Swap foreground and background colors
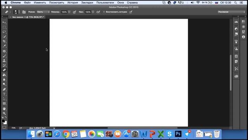Screen dimensions: 248x140 [x=6, y=117]
